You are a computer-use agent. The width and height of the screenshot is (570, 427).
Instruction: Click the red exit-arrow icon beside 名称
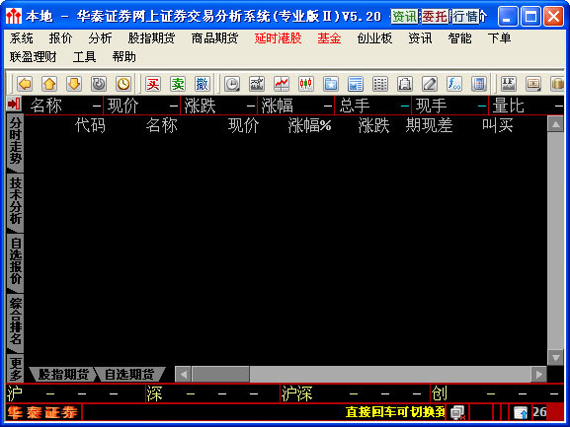(14, 105)
